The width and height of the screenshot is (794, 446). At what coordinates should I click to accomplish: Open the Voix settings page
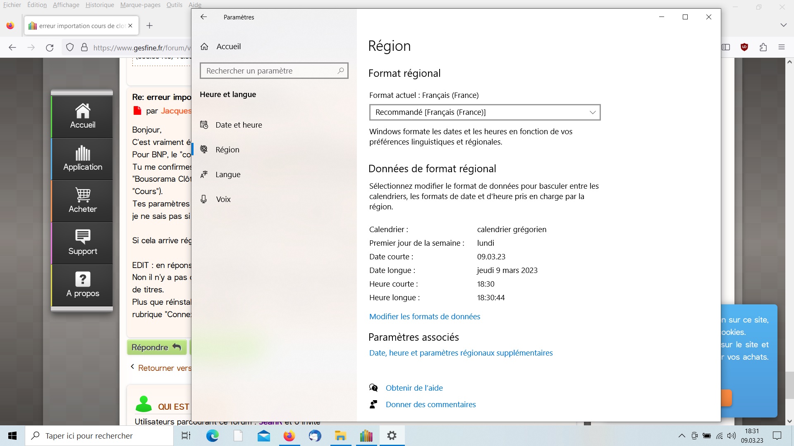(x=223, y=199)
